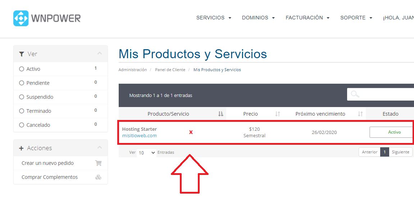
Task: Click Mostrando 1 a 1 de 1 entradas text
Action: 161,96
